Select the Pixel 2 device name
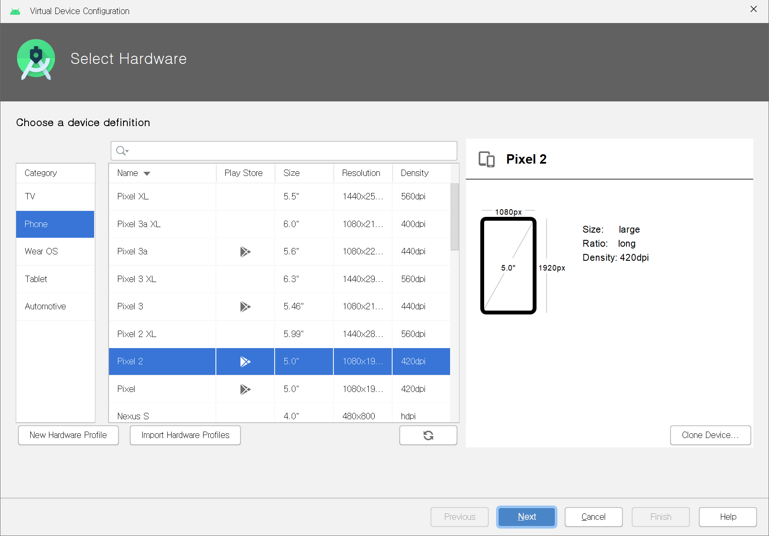Image resolution: width=769 pixels, height=536 pixels. [130, 361]
